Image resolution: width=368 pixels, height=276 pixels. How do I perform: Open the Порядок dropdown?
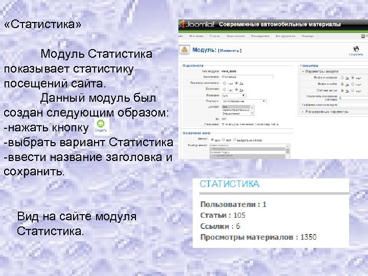click(x=244, y=101)
